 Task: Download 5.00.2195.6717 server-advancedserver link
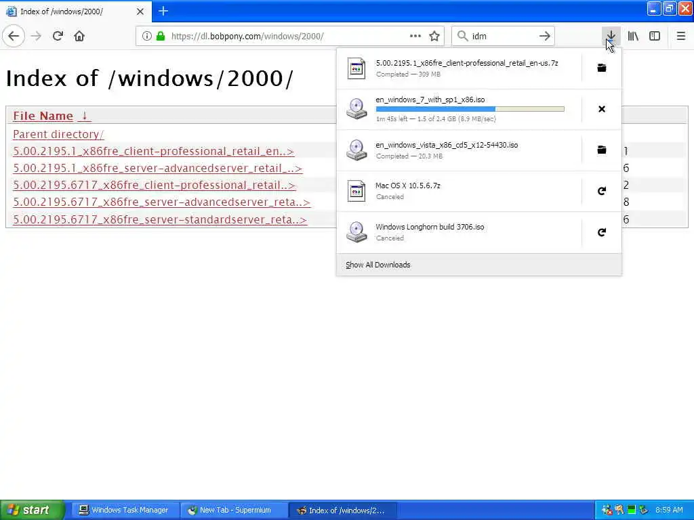pos(161,202)
